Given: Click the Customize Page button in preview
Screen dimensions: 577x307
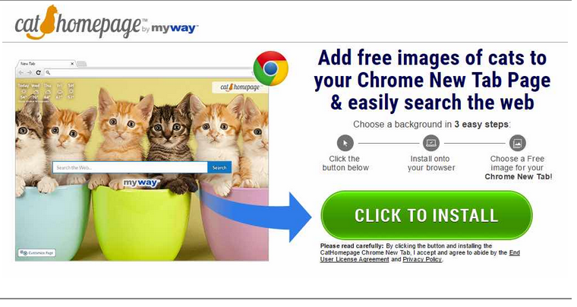Looking at the screenshot, I should tap(36, 253).
